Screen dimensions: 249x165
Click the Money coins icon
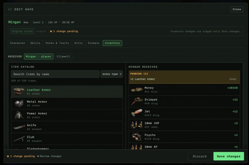pyautogui.click(x=136, y=90)
